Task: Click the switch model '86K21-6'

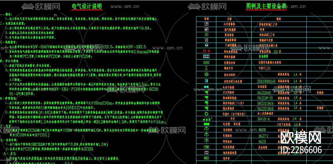Action: point(264,119)
